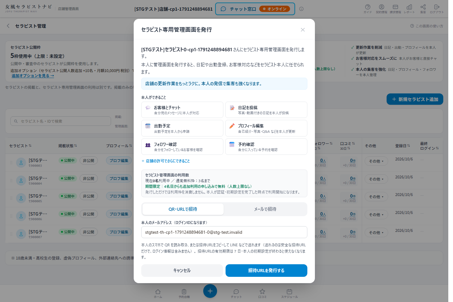Expand 店舗の許可でさらにできること
The height and width of the screenshot is (302, 453).
[x=166, y=161]
